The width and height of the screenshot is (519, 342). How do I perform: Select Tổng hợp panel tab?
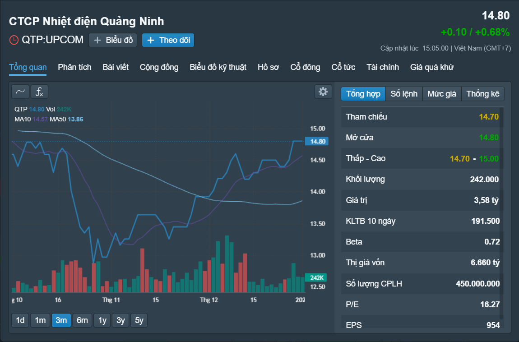pos(363,94)
